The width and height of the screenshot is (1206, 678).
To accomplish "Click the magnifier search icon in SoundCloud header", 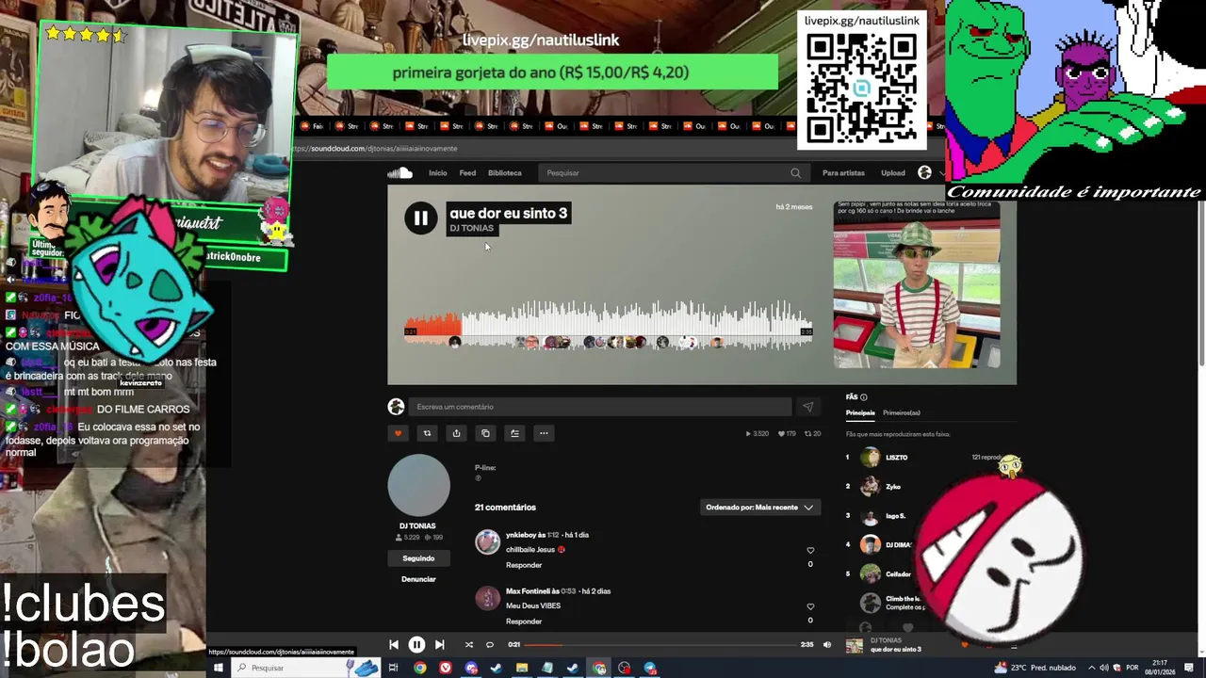I will pos(796,173).
